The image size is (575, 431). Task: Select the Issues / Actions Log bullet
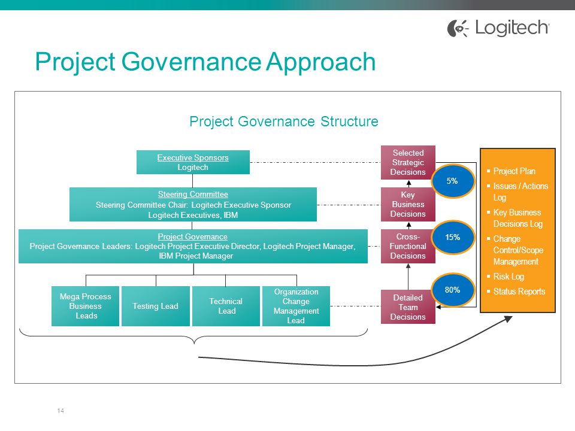(520, 192)
